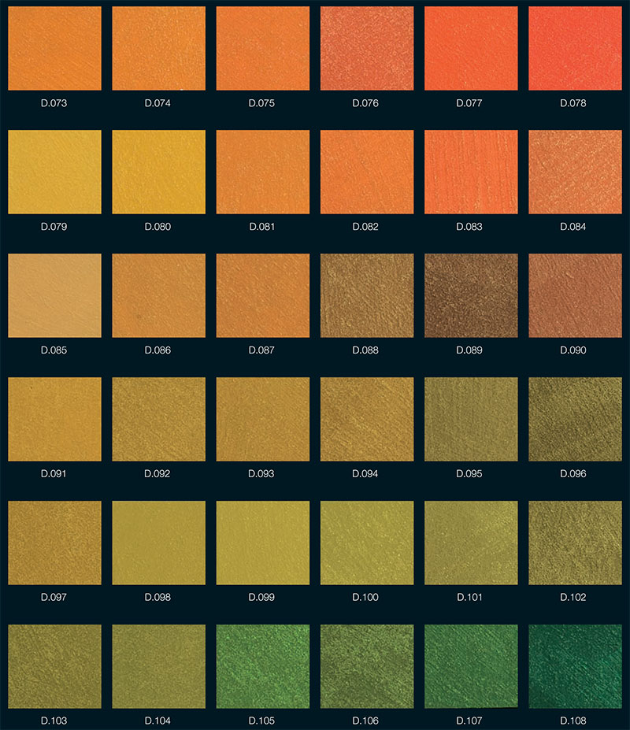
Task: Click the D.075 label text
Action: point(261,103)
